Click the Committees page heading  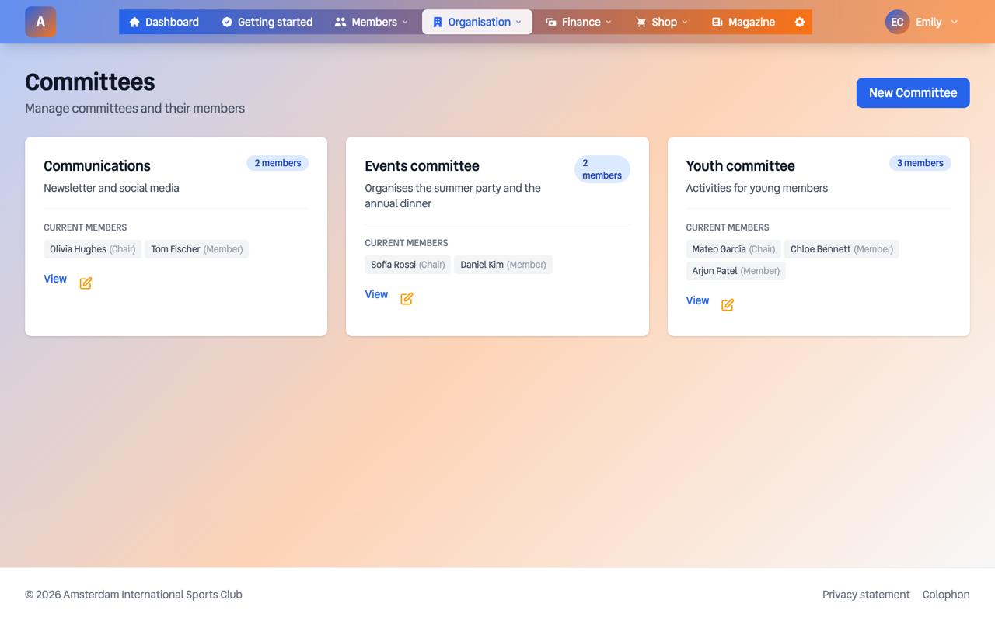coord(90,82)
